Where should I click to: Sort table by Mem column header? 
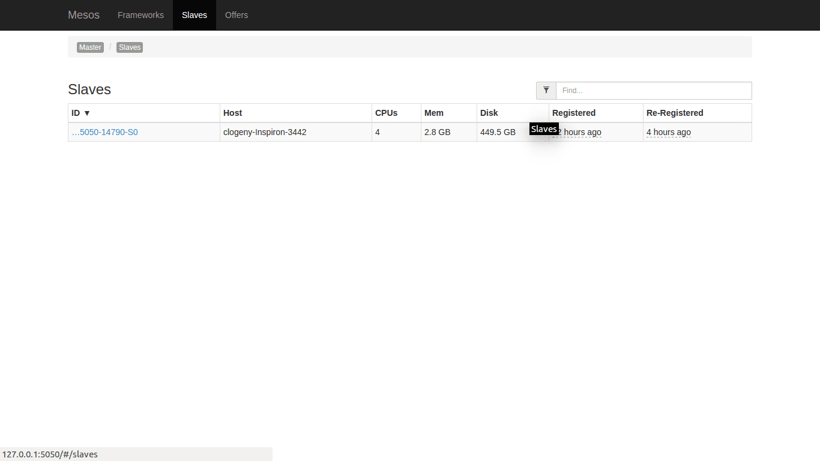click(434, 113)
